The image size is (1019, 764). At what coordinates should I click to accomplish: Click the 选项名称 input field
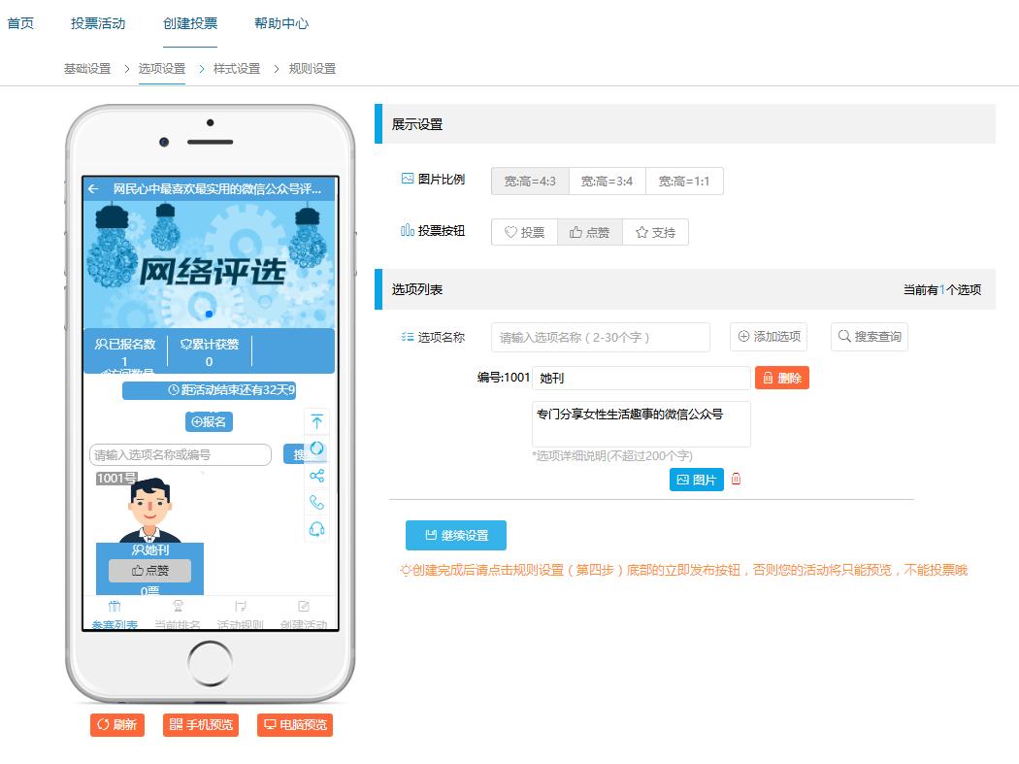click(600, 338)
